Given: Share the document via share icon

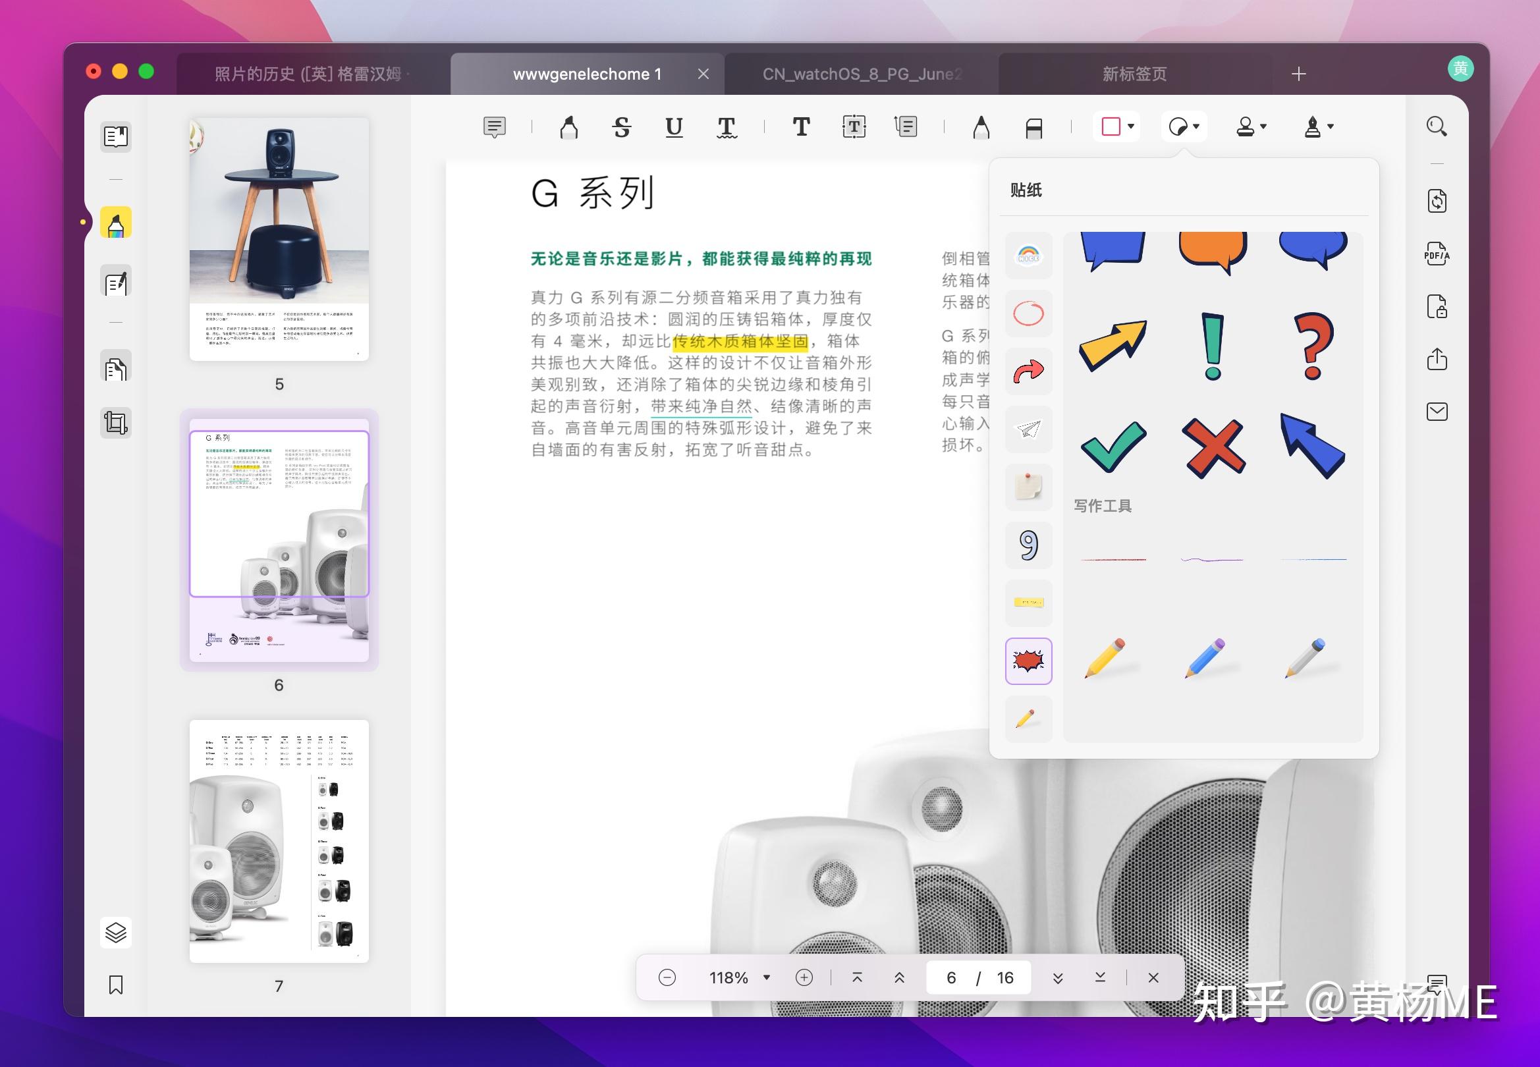Looking at the screenshot, I should click(1437, 359).
